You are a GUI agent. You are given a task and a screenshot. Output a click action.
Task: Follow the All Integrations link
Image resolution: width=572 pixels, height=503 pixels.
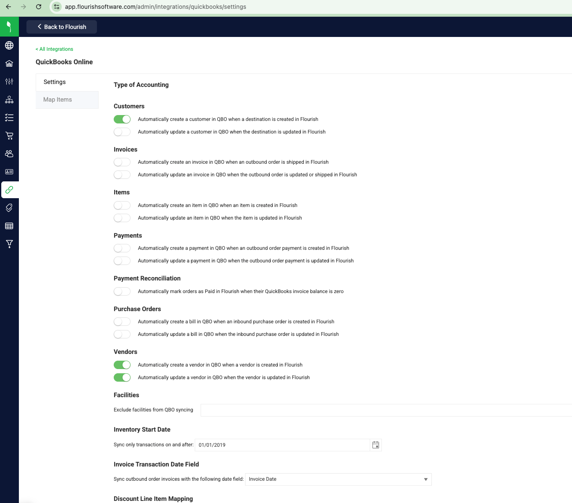pyautogui.click(x=55, y=49)
